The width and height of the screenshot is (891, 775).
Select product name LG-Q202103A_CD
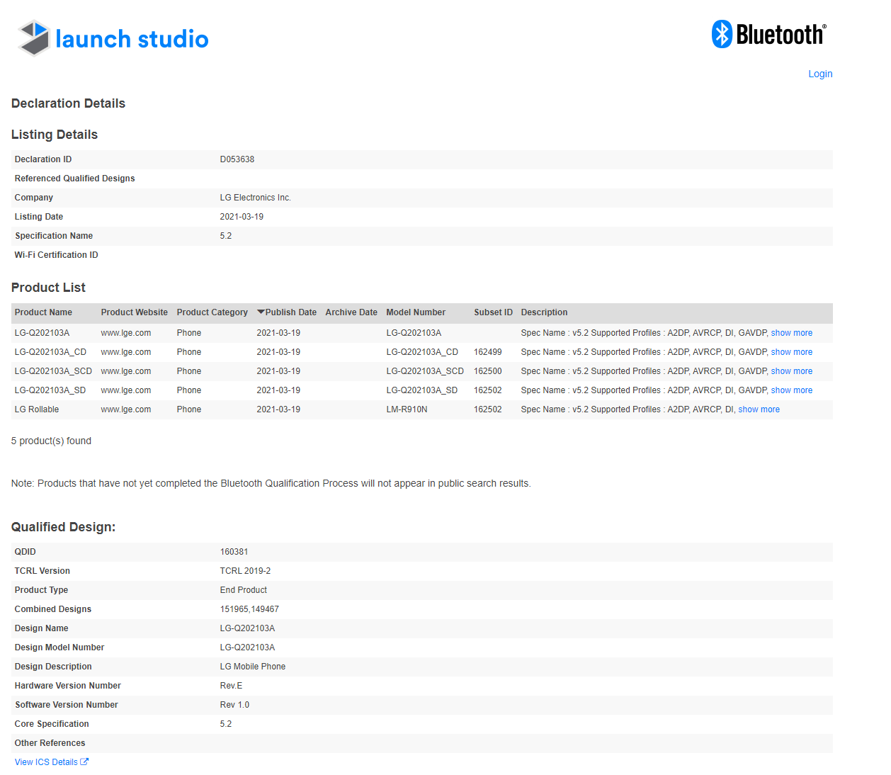point(50,352)
